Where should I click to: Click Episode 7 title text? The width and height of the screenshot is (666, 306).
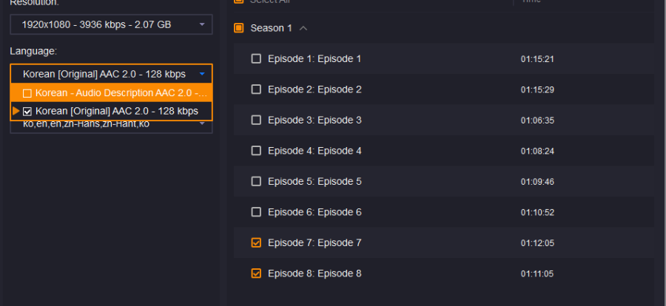click(314, 242)
